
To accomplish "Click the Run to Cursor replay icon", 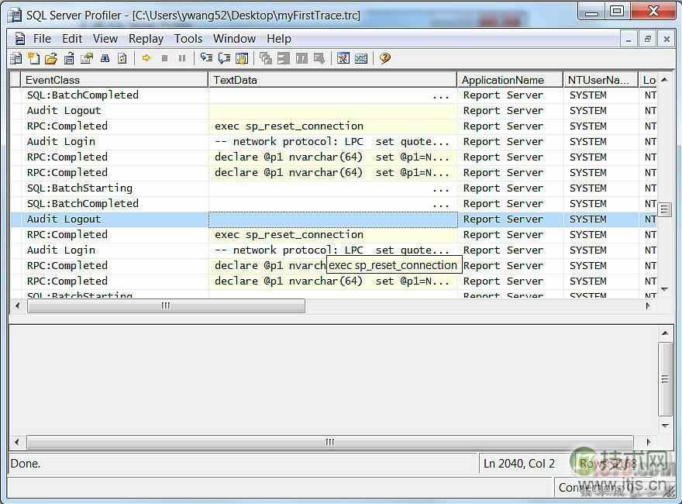I will pyautogui.click(x=225, y=58).
